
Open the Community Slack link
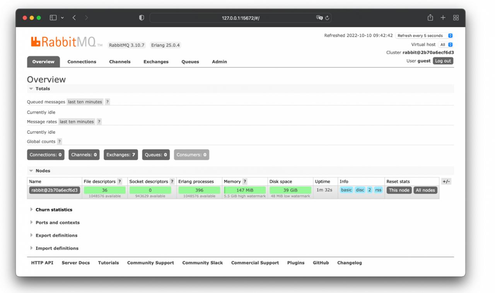tap(203, 263)
